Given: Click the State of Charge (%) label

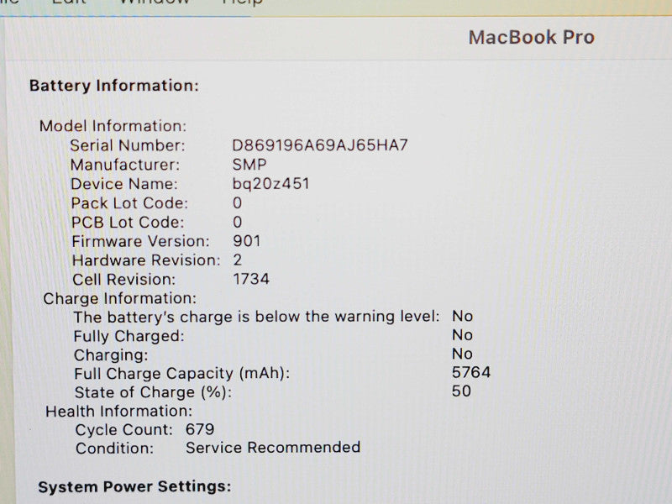Looking at the screenshot, I should click(x=153, y=392).
